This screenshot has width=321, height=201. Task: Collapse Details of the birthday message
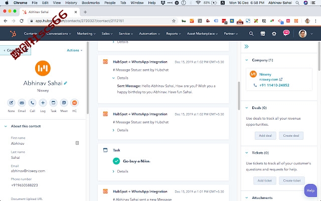[x=120, y=78]
